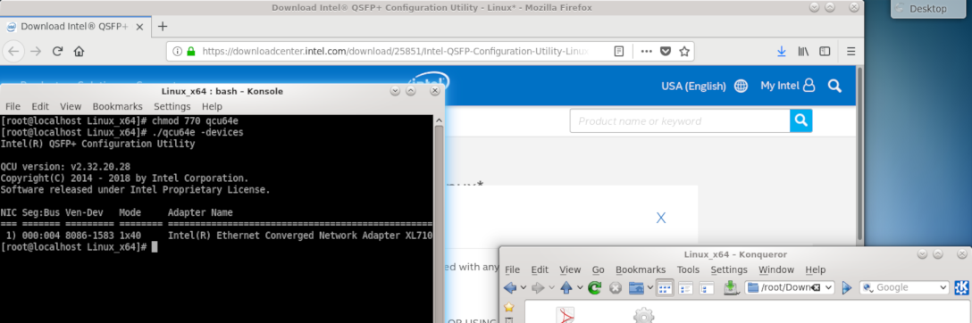Click Intel header search magnifier
The height and width of the screenshot is (323, 972).
[x=834, y=86]
